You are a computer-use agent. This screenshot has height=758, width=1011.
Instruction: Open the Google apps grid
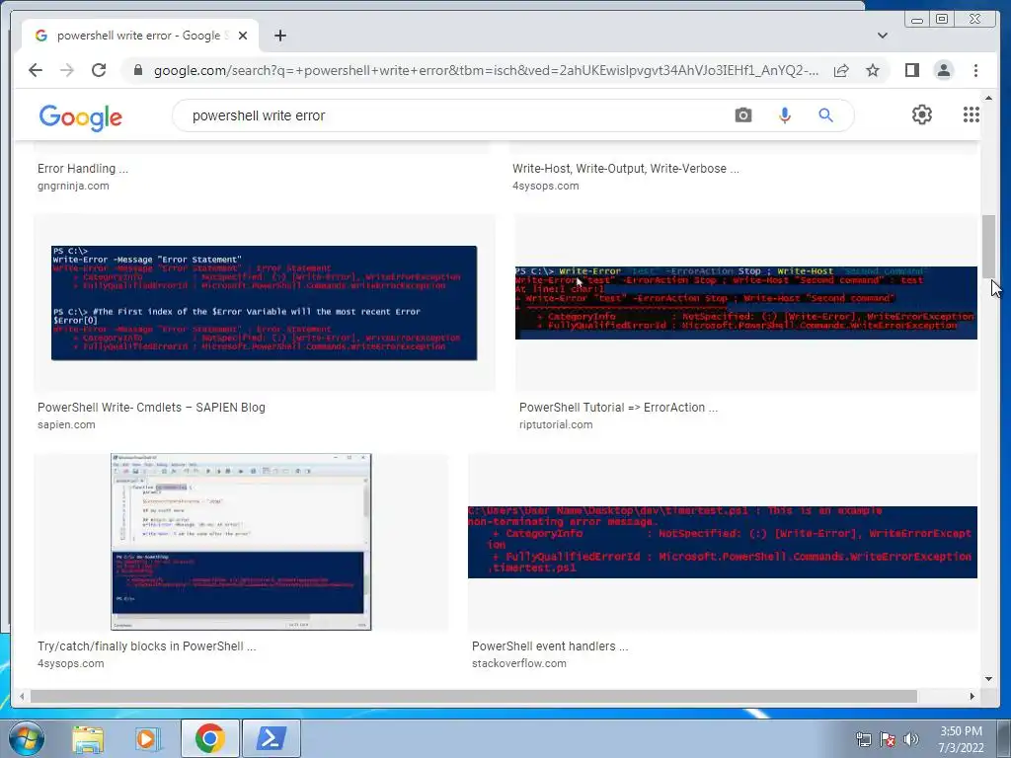[x=972, y=114]
